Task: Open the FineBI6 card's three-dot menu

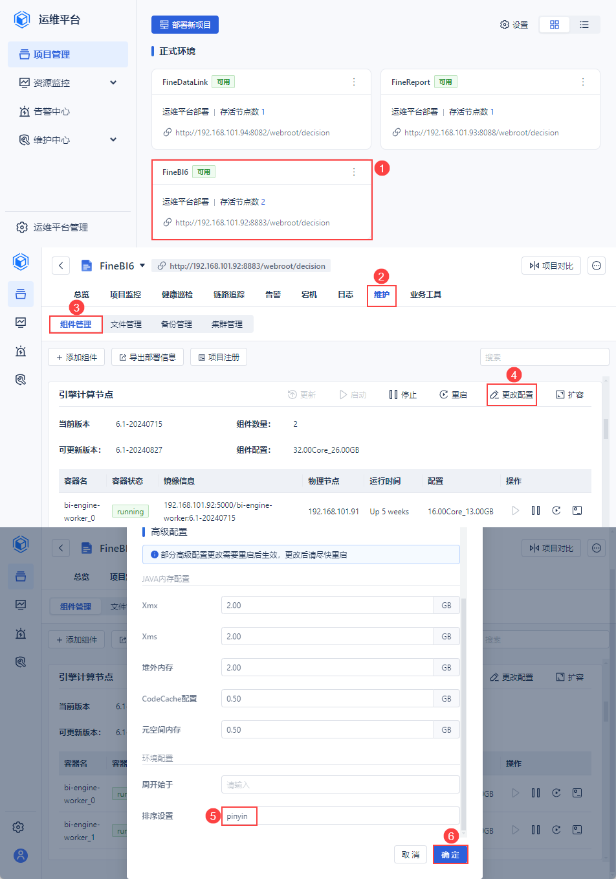Action: pos(354,172)
